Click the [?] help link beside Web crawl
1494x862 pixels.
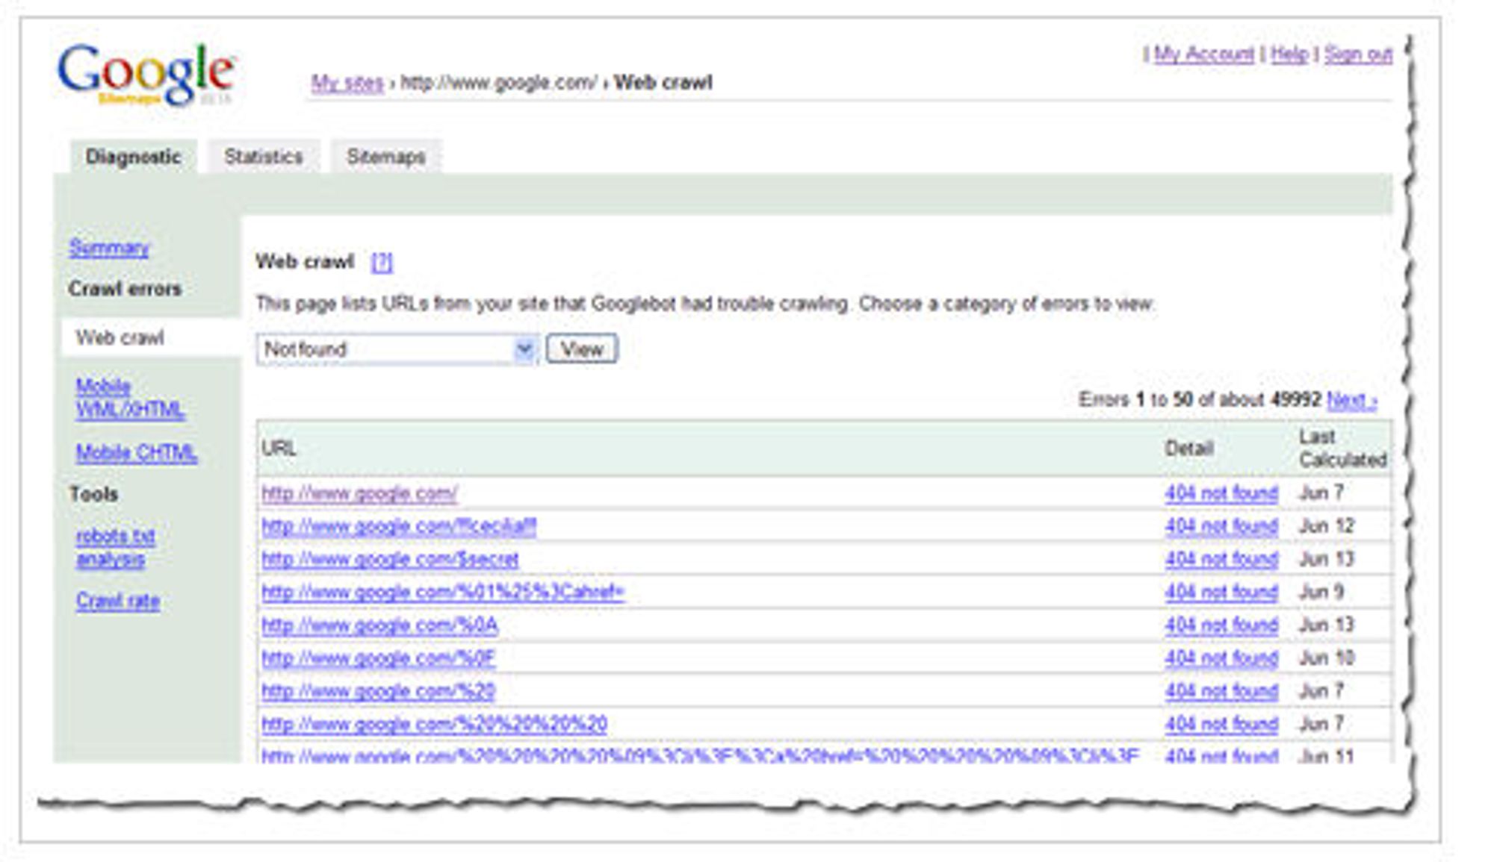(382, 262)
